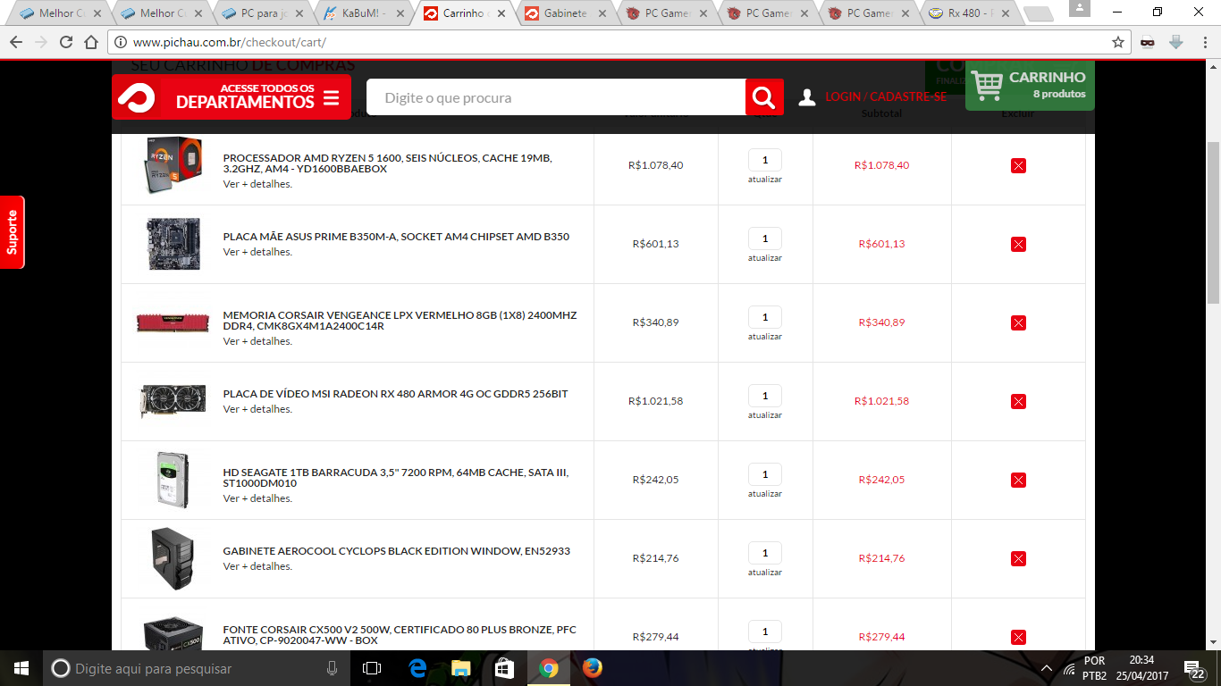Switch to the 'Rx 480' tab

(x=970, y=13)
